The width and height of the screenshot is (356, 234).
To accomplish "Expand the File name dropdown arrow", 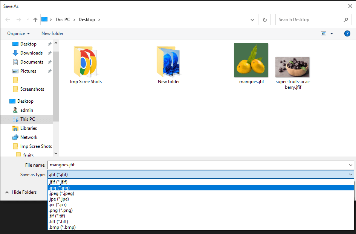I will point(351,165).
